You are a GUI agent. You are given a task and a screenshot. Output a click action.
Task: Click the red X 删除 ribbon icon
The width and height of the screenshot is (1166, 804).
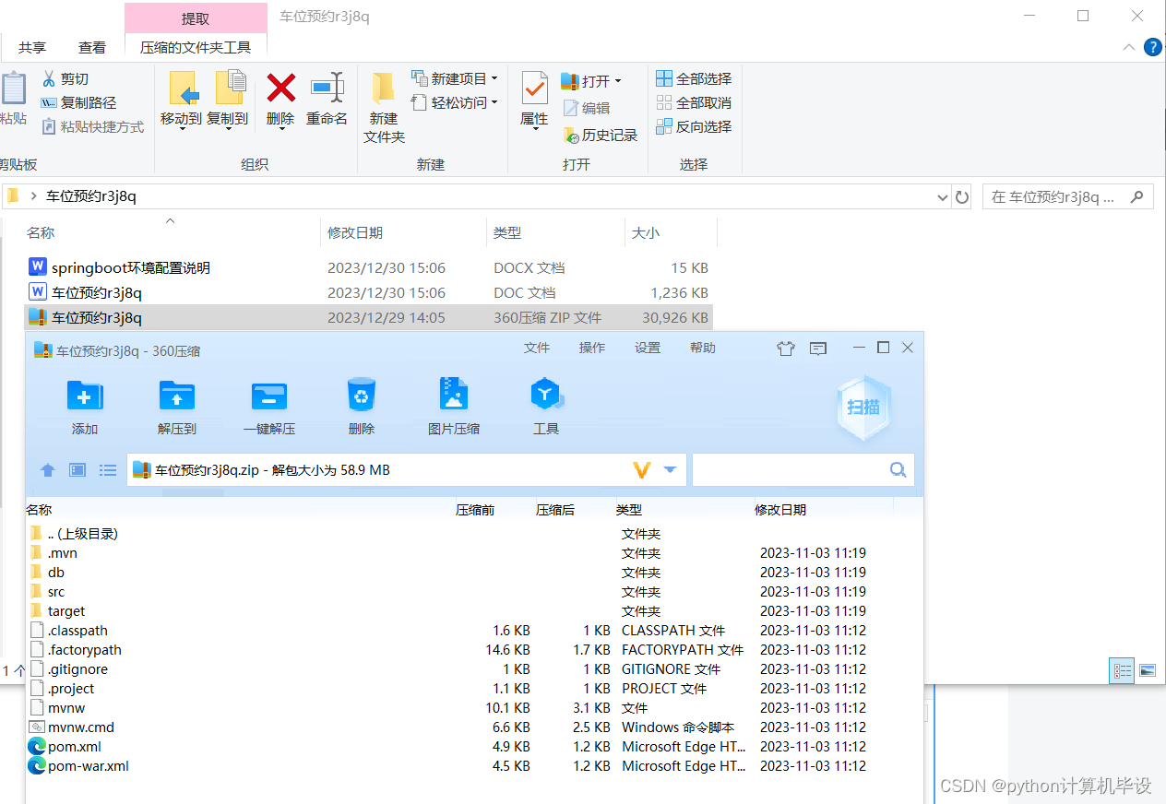click(x=280, y=89)
